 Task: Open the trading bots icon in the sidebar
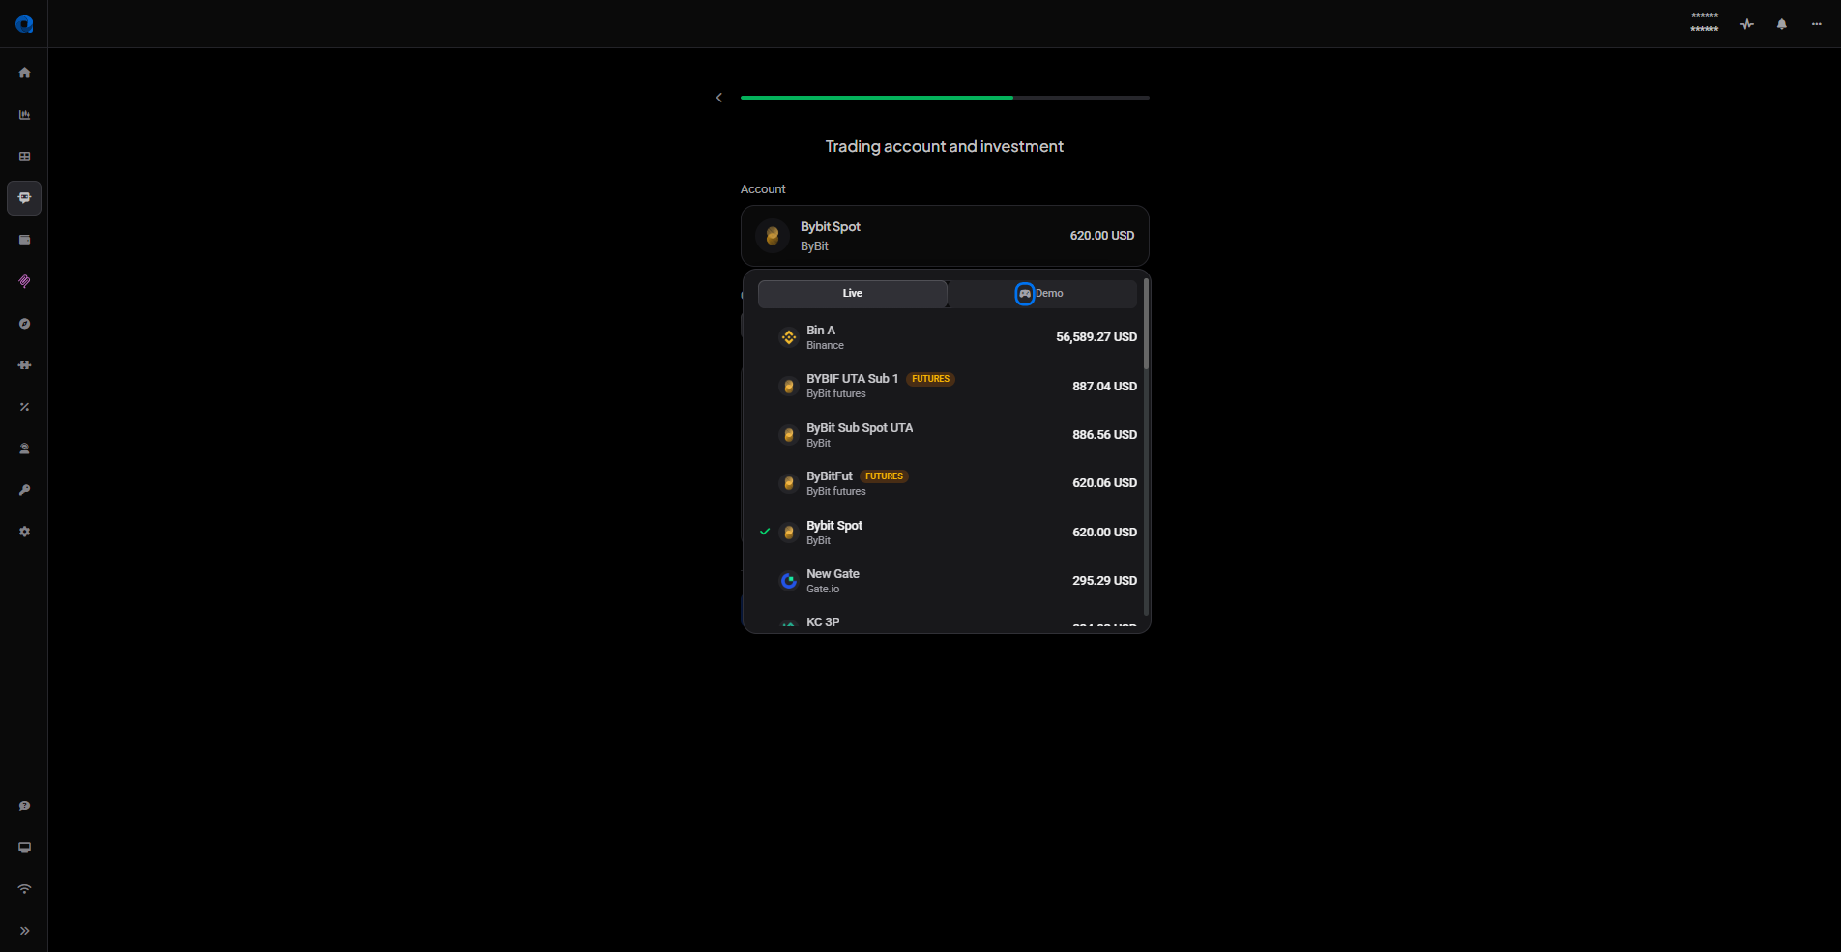[x=24, y=198]
